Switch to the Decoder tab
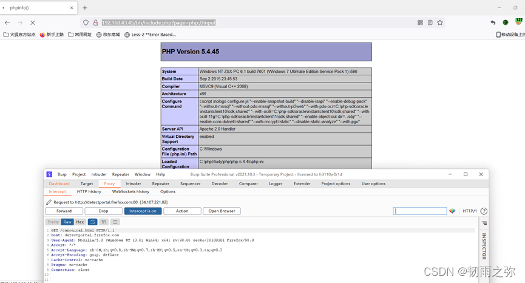The height and width of the screenshot is (283, 525). pyautogui.click(x=220, y=183)
